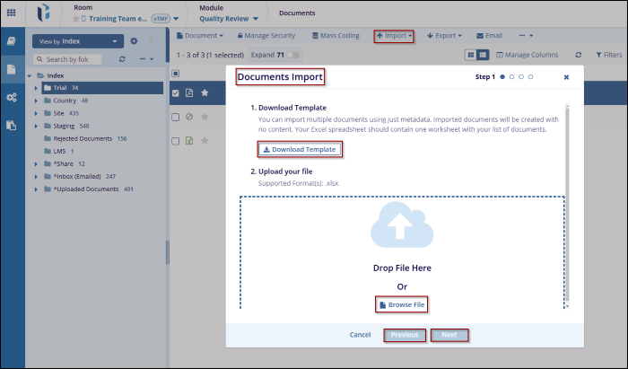628x369 pixels.
Task: Click the dialog's vertical scrollbar
Action: tap(565, 198)
